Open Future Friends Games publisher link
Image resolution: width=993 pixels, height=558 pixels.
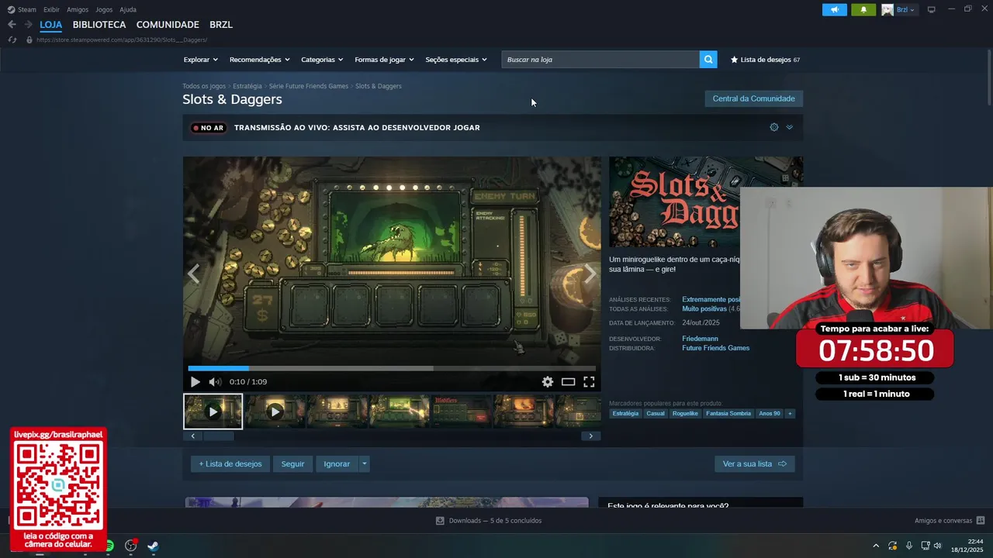[x=716, y=348]
